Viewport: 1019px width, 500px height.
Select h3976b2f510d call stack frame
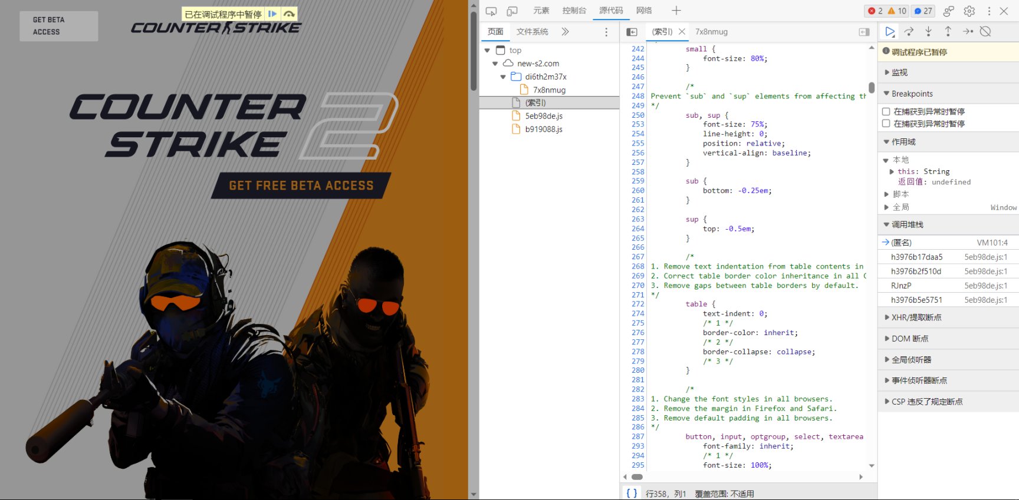pos(948,271)
